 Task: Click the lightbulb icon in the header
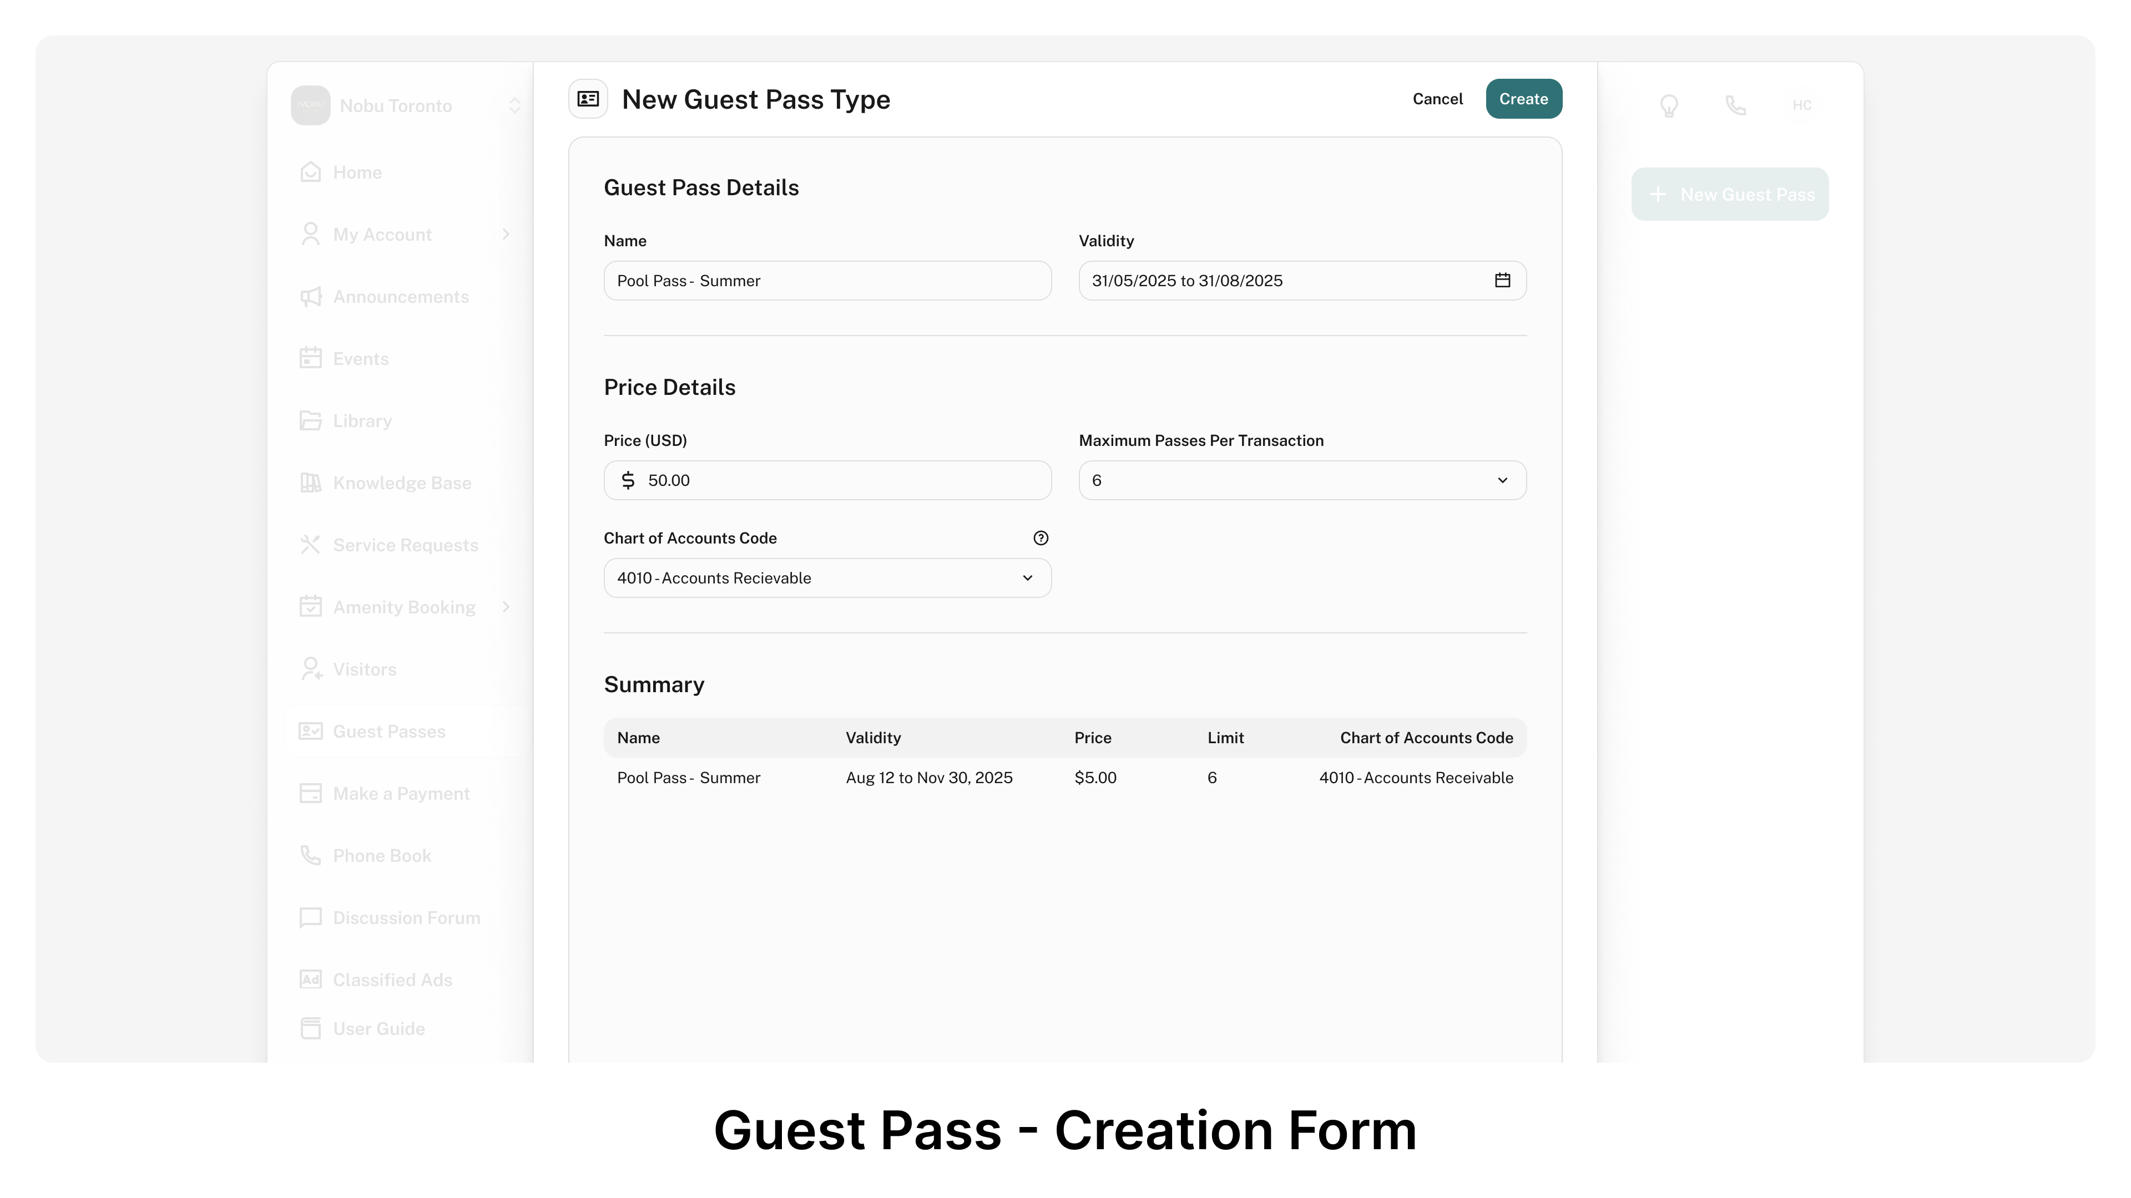tap(1669, 106)
